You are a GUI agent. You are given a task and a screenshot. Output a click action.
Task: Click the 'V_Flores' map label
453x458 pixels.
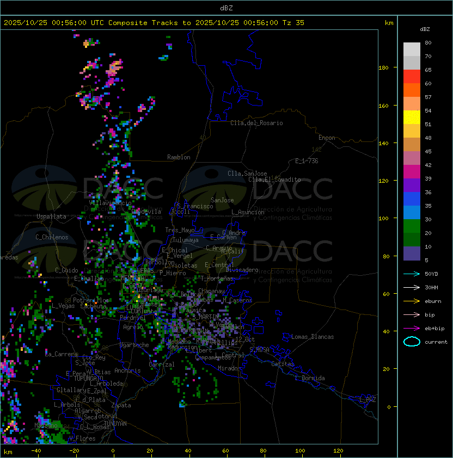[x=82, y=438]
